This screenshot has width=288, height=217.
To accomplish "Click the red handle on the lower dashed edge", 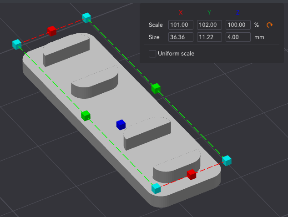I will click(x=191, y=174).
